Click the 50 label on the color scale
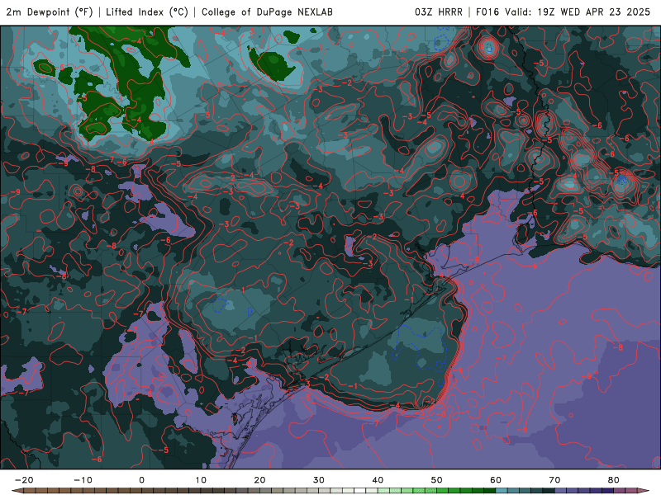The width and height of the screenshot is (661, 495). [437, 480]
